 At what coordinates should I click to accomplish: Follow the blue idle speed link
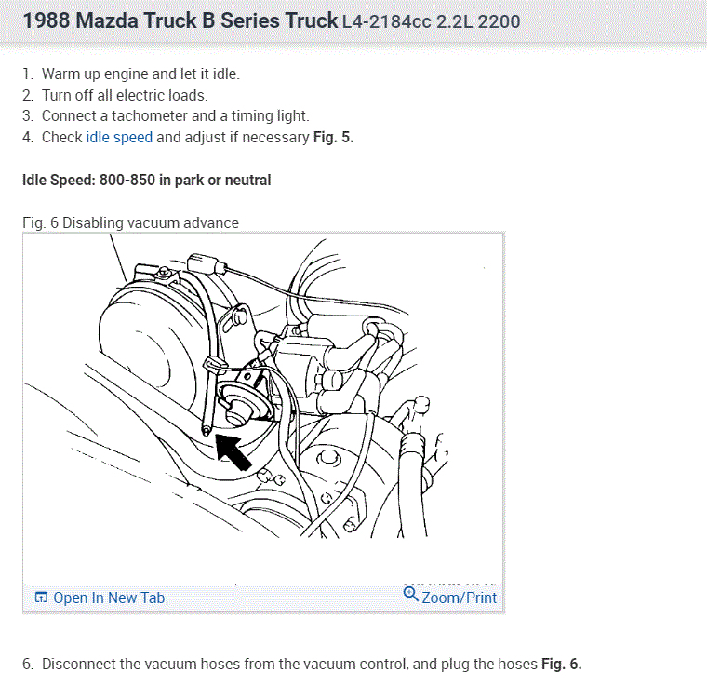pyautogui.click(x=119, y=137)
